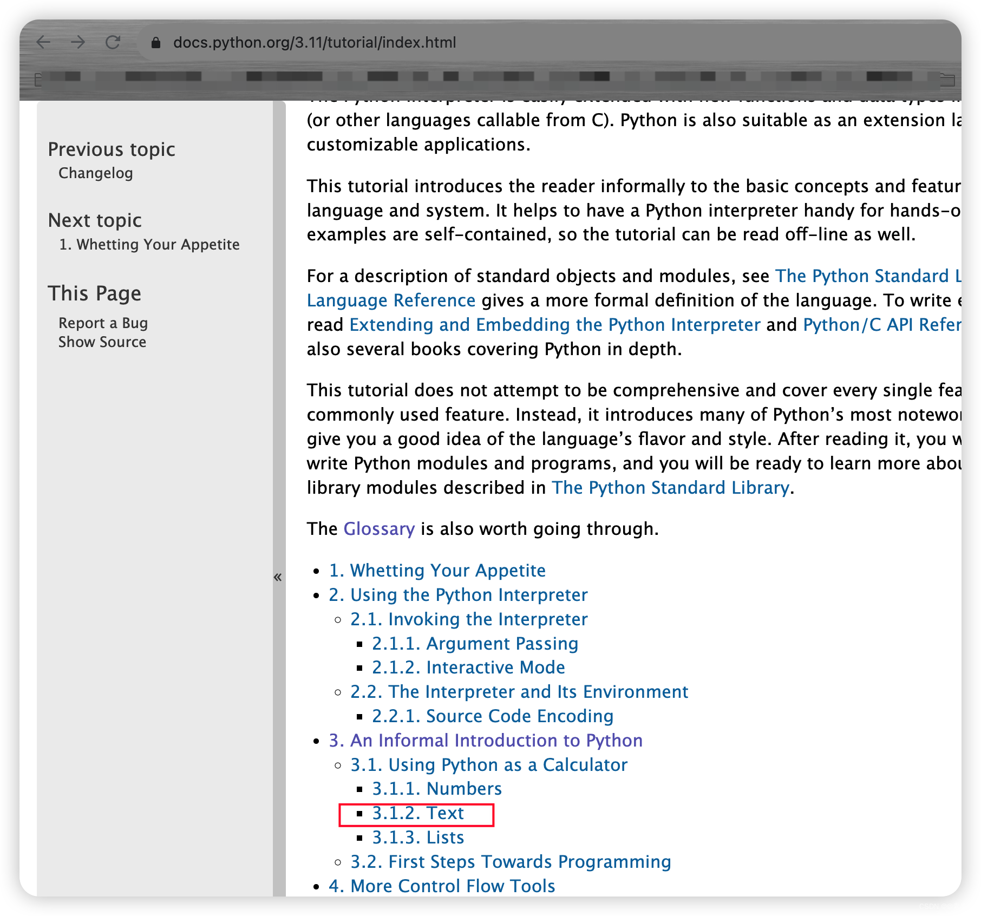Viewport: 981px width, 916px height.
Task: Click the Report a Bug link
Action: click(x=103, y=323)
